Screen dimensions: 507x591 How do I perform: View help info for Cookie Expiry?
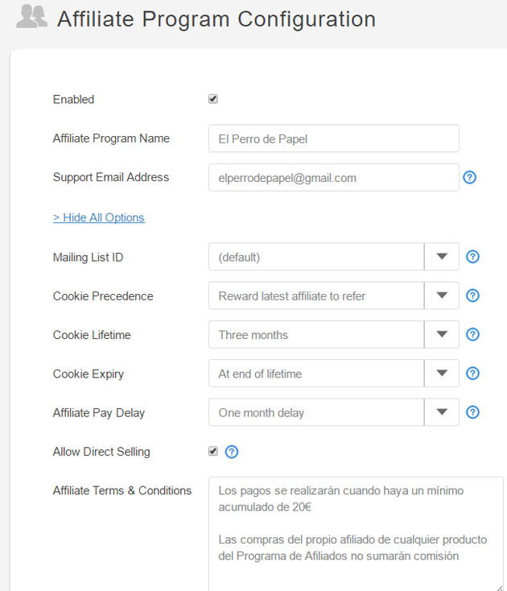click(x=473, y=374)
